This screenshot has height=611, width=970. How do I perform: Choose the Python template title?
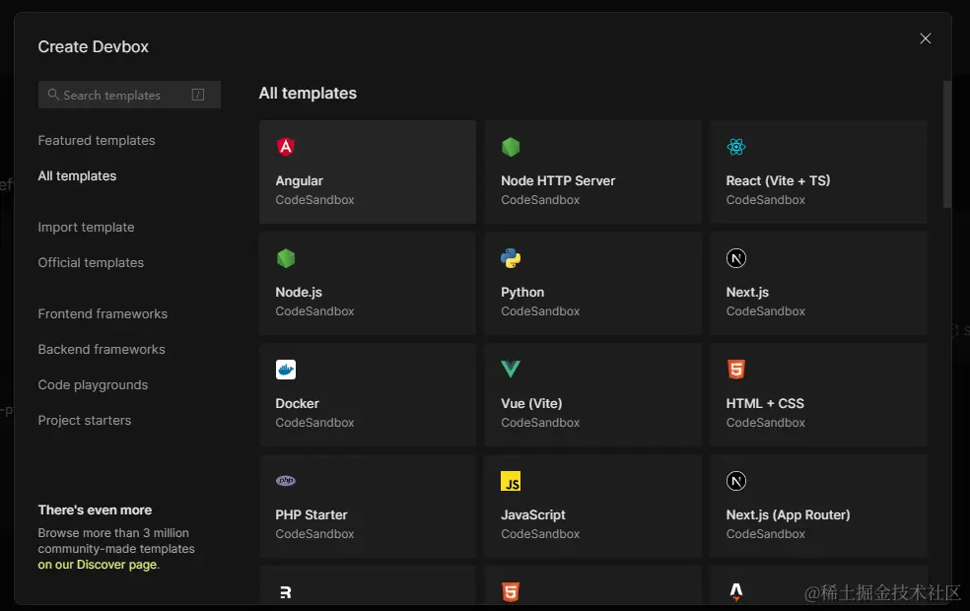click(x=522, y=292)
